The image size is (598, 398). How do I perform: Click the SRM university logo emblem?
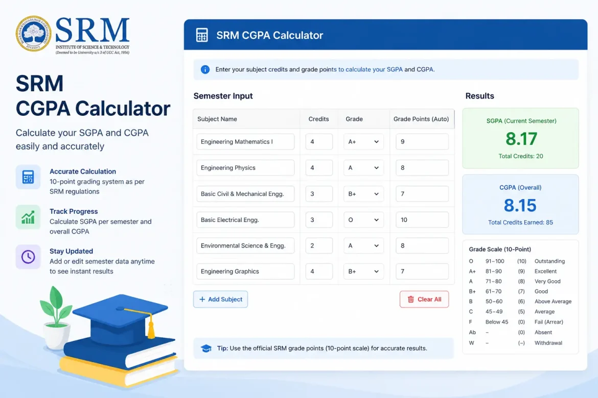(34, 34)
